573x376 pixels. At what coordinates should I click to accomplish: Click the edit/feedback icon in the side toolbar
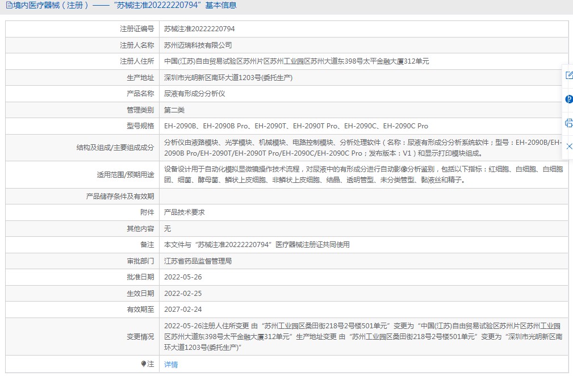point(569,76)
